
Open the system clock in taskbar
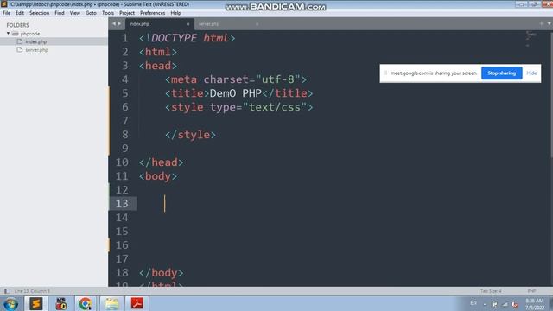[535, 304]
